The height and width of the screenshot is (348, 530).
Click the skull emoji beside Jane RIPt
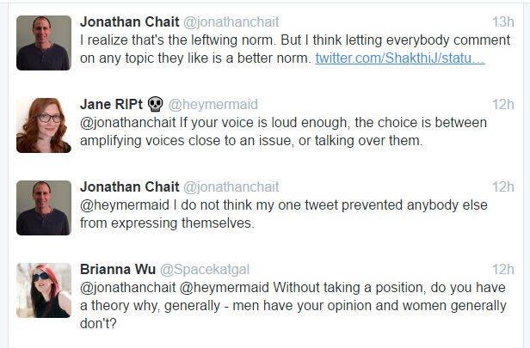pos(156,104)
